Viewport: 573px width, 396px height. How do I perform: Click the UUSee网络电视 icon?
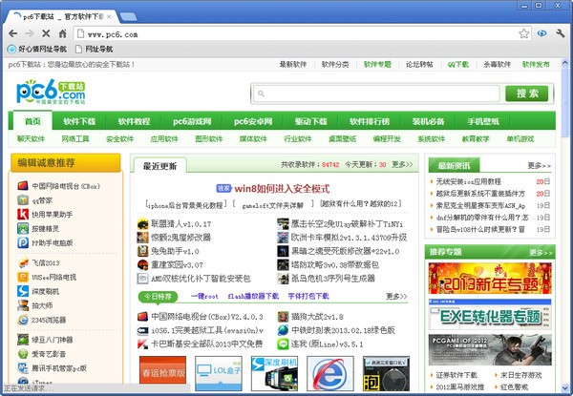coord(23,277)
